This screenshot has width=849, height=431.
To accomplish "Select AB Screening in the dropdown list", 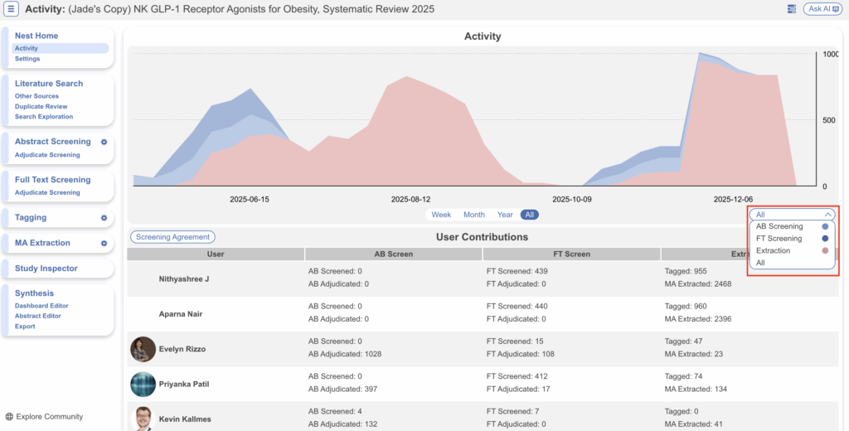I will click(779, 226).
